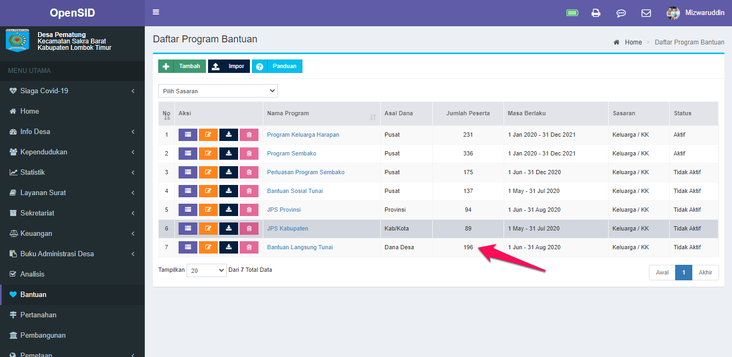Viewport: 732px width, 357px height.
Task: Open the green battery status icon
Action: click(572, 12)
